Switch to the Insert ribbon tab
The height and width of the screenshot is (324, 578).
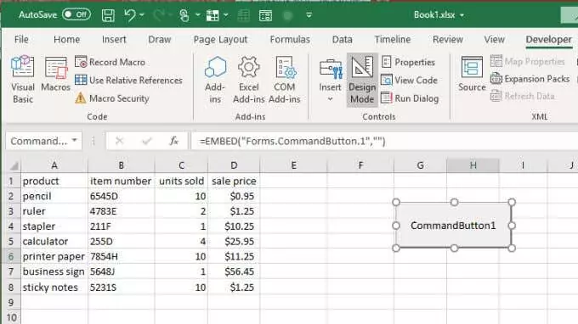coord(114,39)
